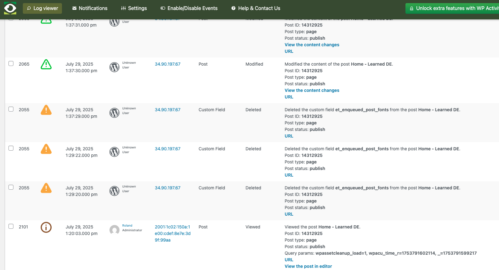Screen dimensions: 499x270
Task: Click Unlock extra features button
Action: point(452,8)
